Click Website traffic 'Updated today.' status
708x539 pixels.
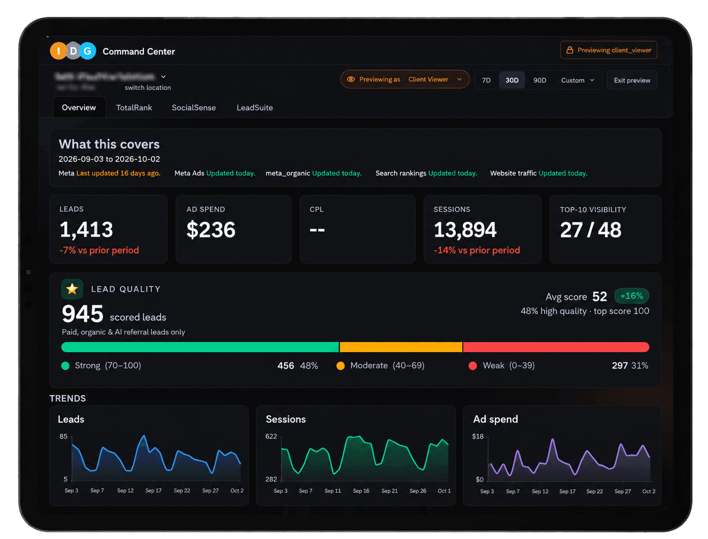click(563, 173)
